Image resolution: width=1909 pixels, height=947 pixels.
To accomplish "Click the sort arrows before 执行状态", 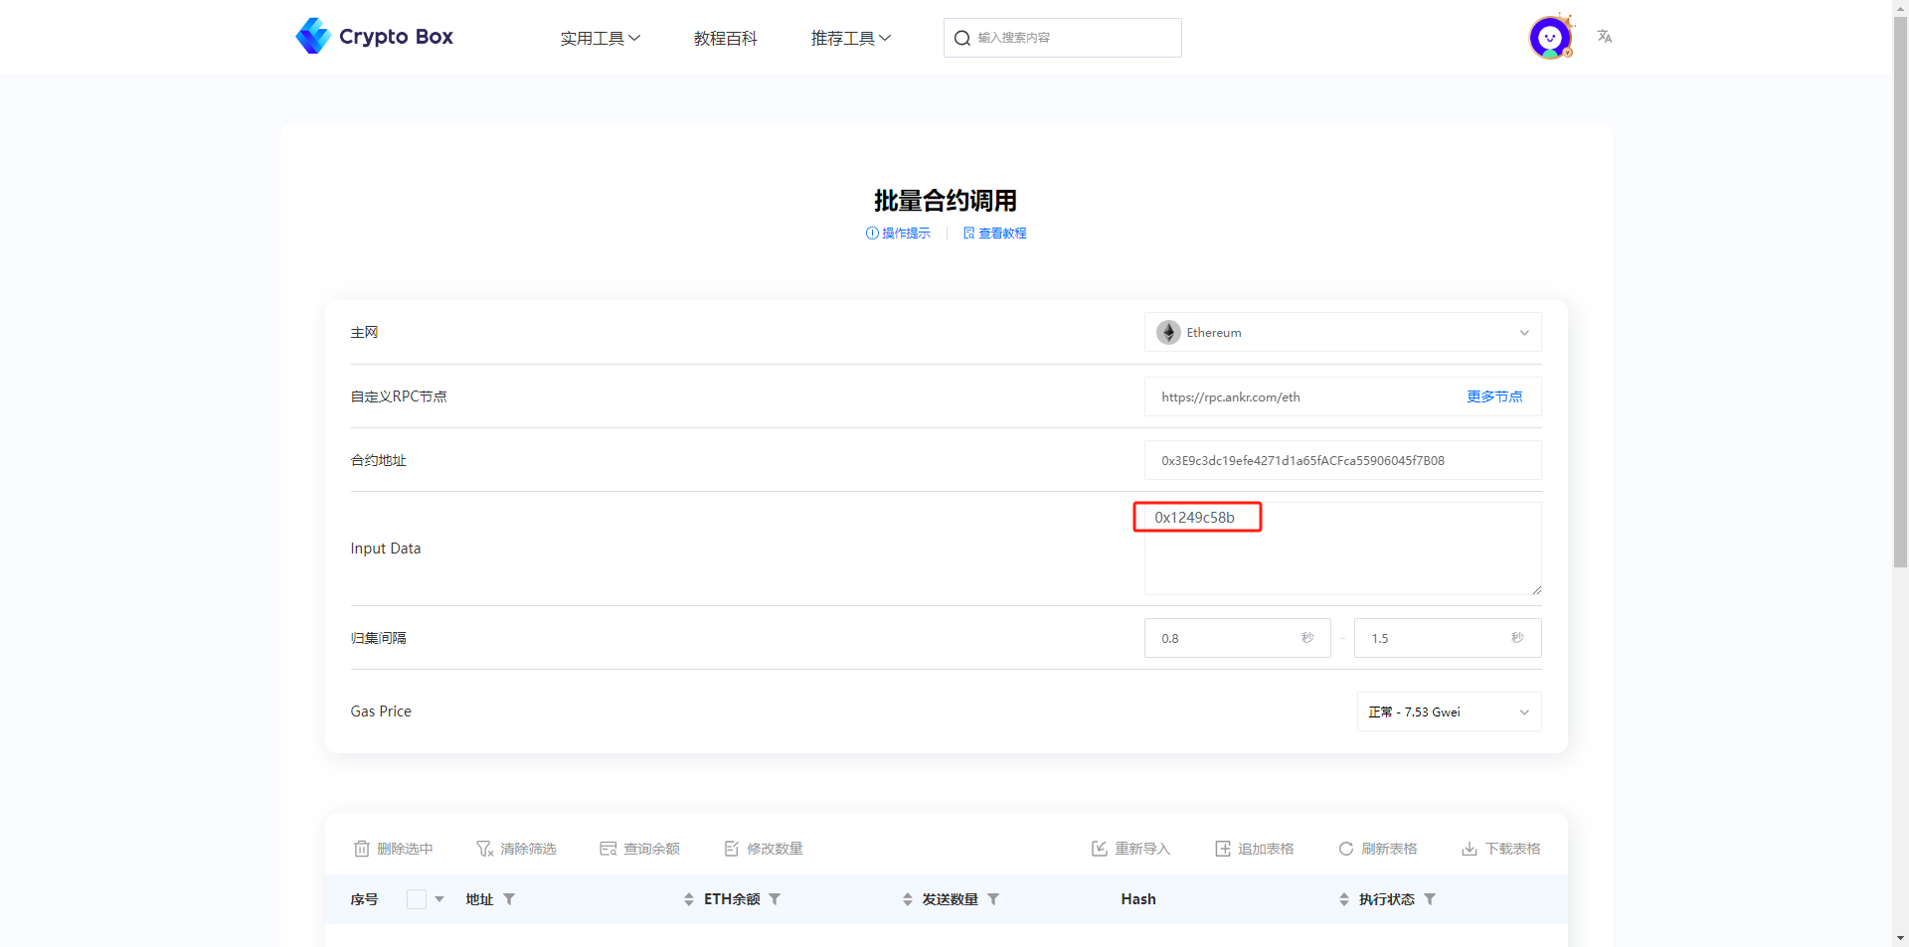I will 1344,899.
